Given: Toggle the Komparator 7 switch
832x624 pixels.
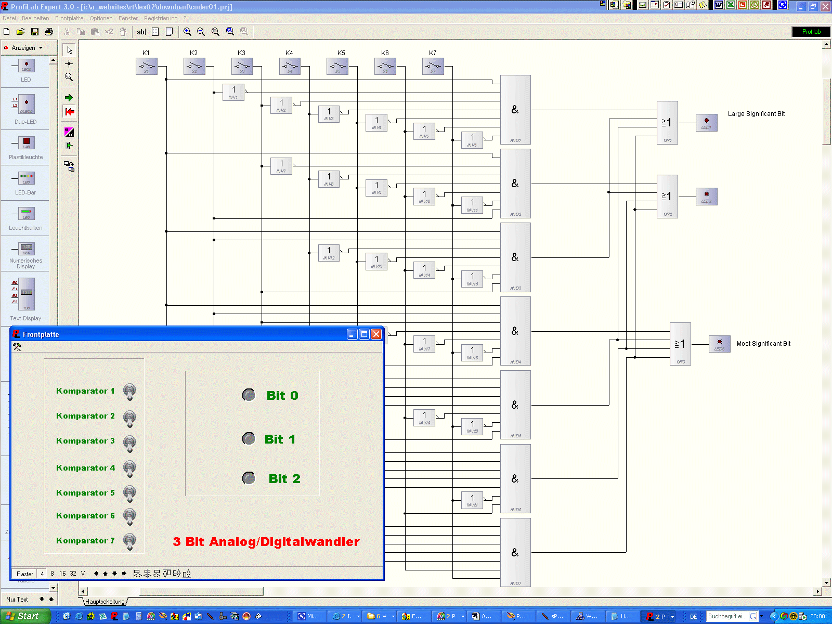Looking at the screenshot, I should [129, 541].
